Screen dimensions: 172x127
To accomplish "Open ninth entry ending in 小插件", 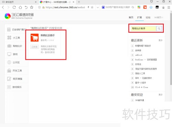I will 140,83.
